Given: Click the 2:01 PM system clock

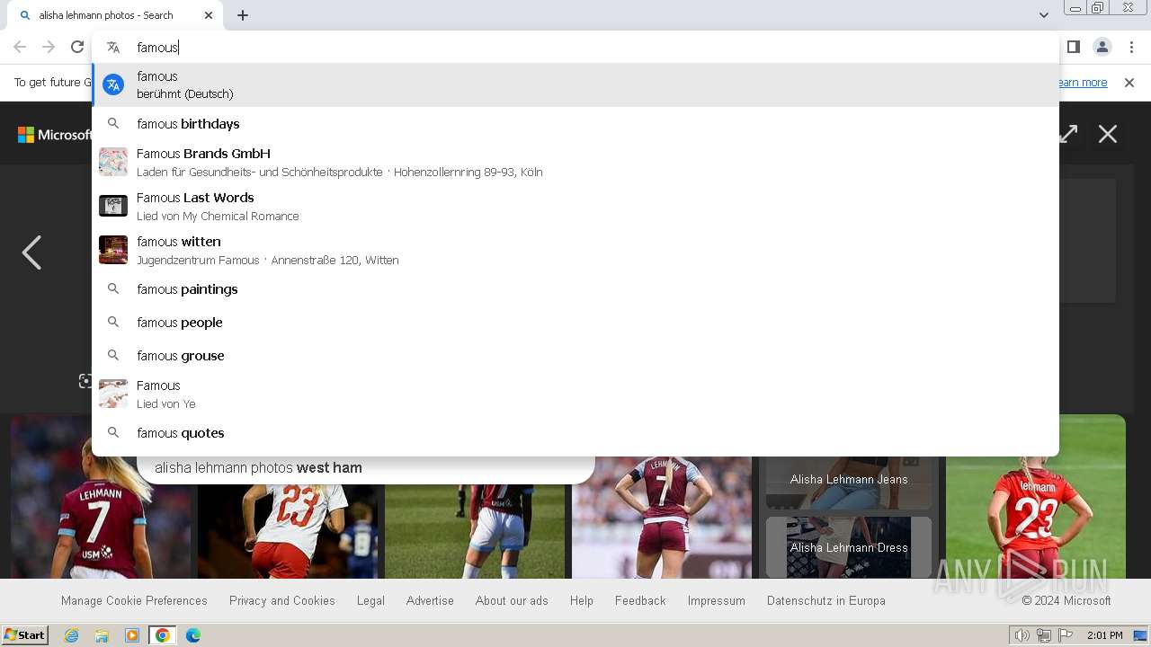Looking at the screenshot, I should tap(1105, 635).
